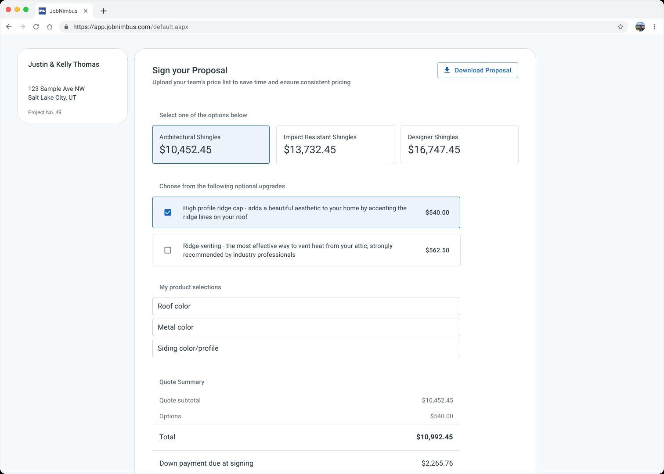Select the Siding color/profile field
The width and height of the screenshot is (664, 474).
[306, 348]
